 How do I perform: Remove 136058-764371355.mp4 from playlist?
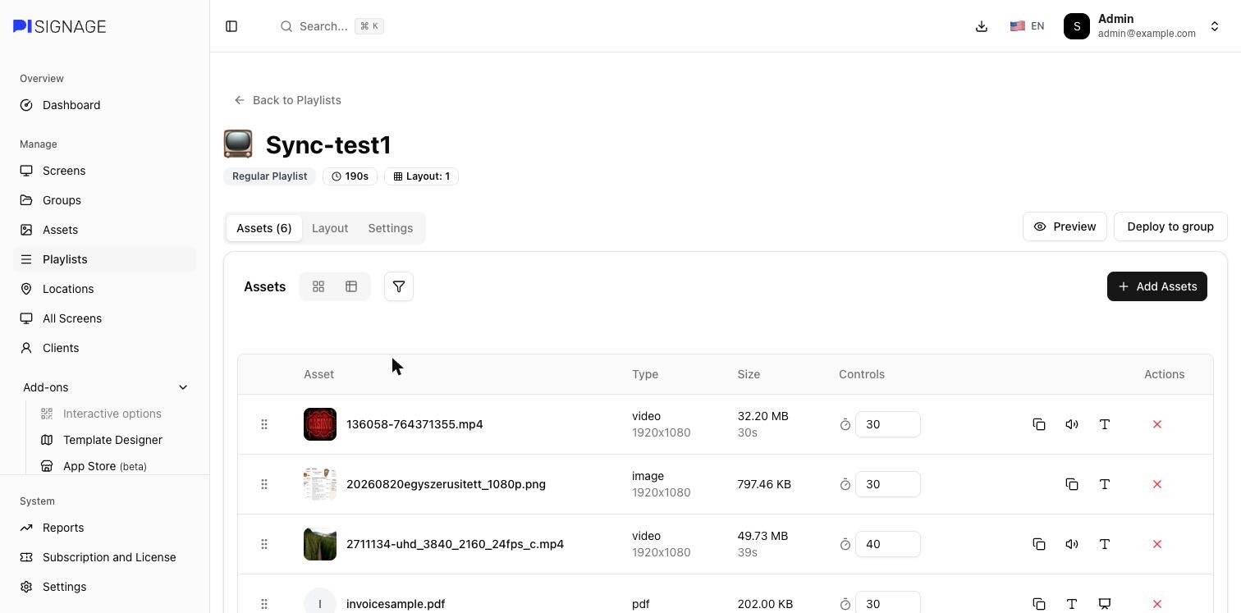pos(1157,424)
